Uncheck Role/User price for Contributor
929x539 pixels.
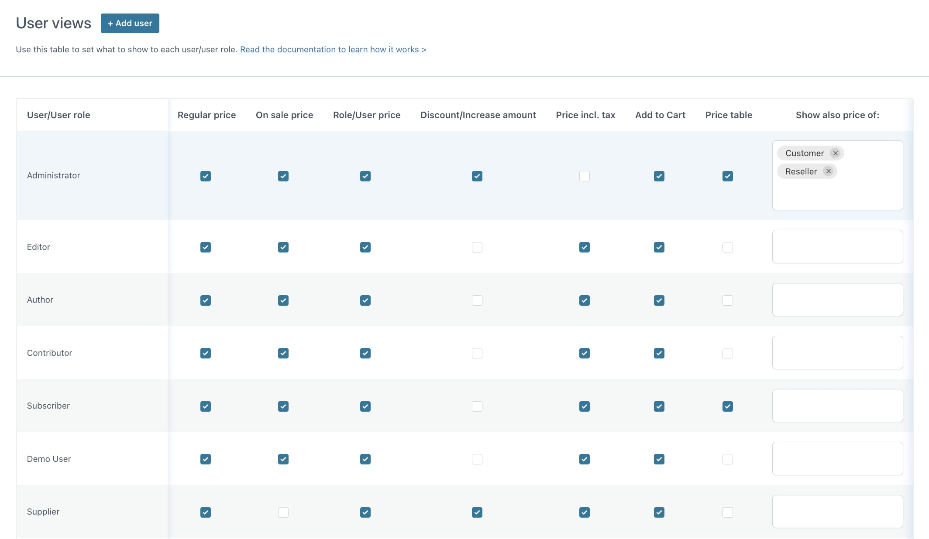point(365,353)
